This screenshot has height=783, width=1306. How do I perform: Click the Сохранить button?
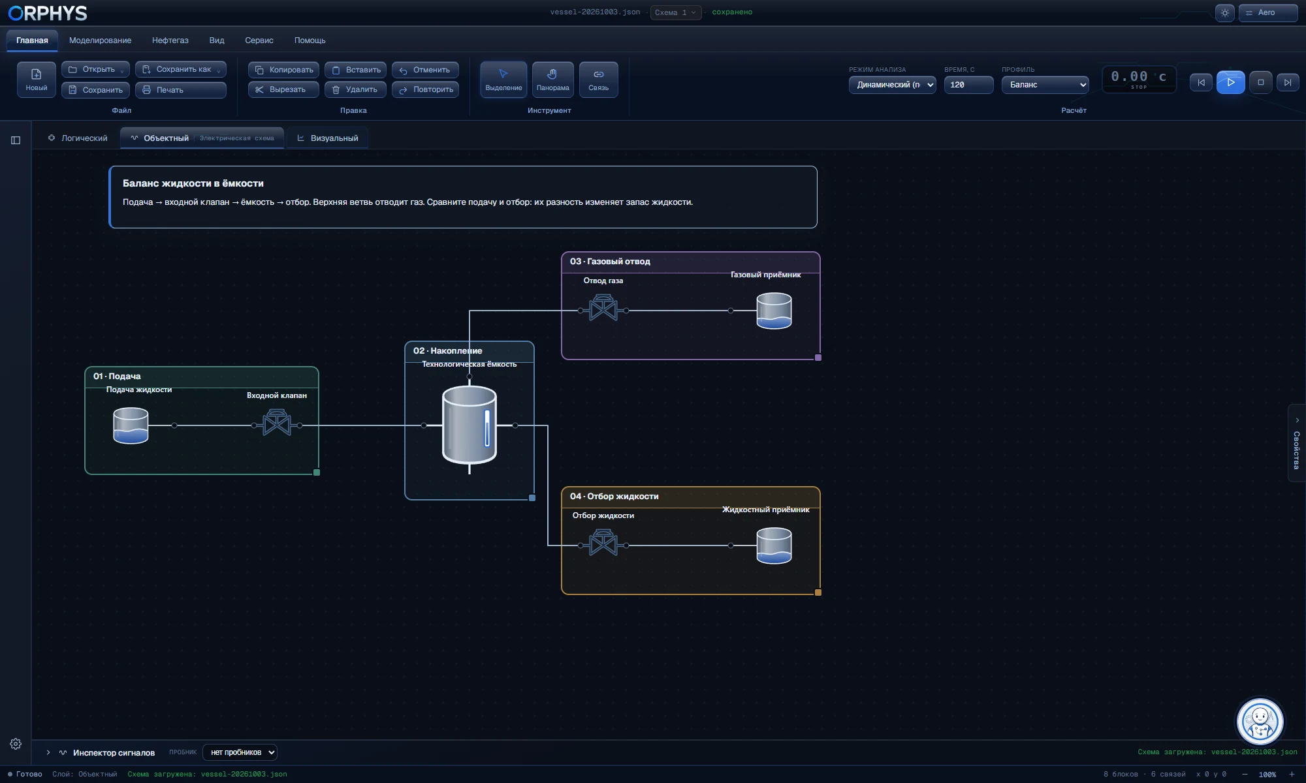point(96,90)
